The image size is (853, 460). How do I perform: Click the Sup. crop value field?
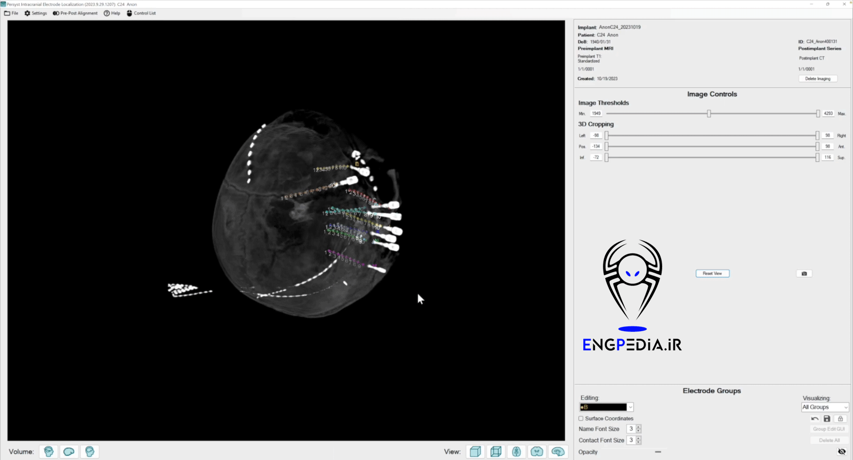point(828,158)
